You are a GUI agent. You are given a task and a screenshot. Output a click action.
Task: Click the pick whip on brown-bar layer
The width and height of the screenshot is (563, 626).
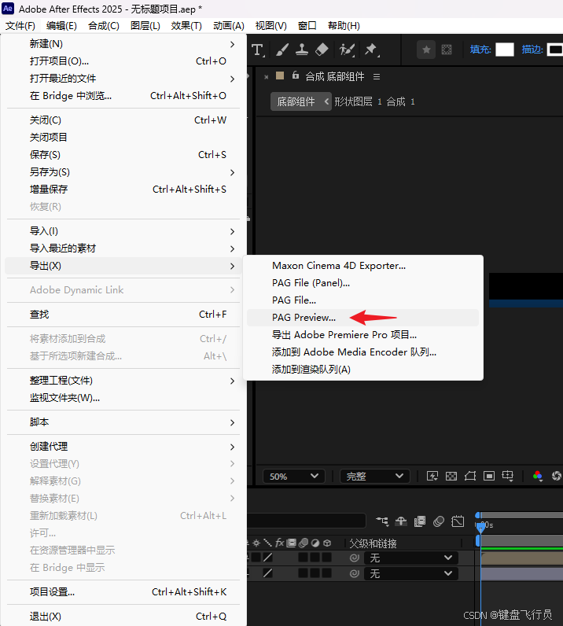coord(354,558)
